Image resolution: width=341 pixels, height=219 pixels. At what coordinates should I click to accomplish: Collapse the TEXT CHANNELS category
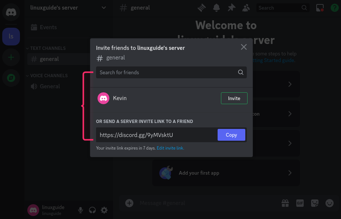[47, 48]
